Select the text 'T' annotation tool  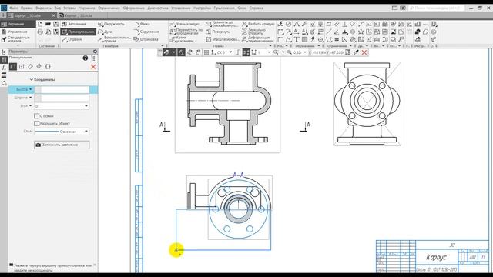(x=297, y=39)
